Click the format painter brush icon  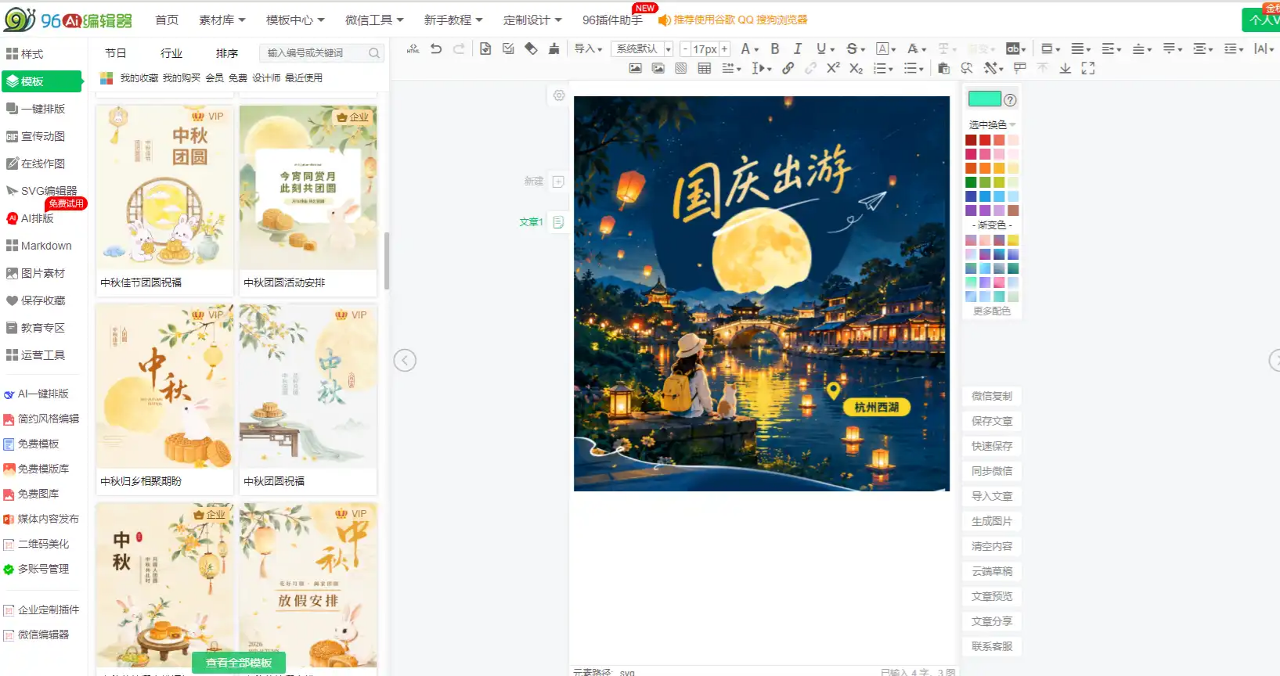coord(554,49)
